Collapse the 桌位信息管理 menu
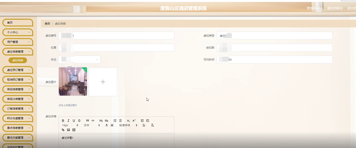 pos(18,52)
